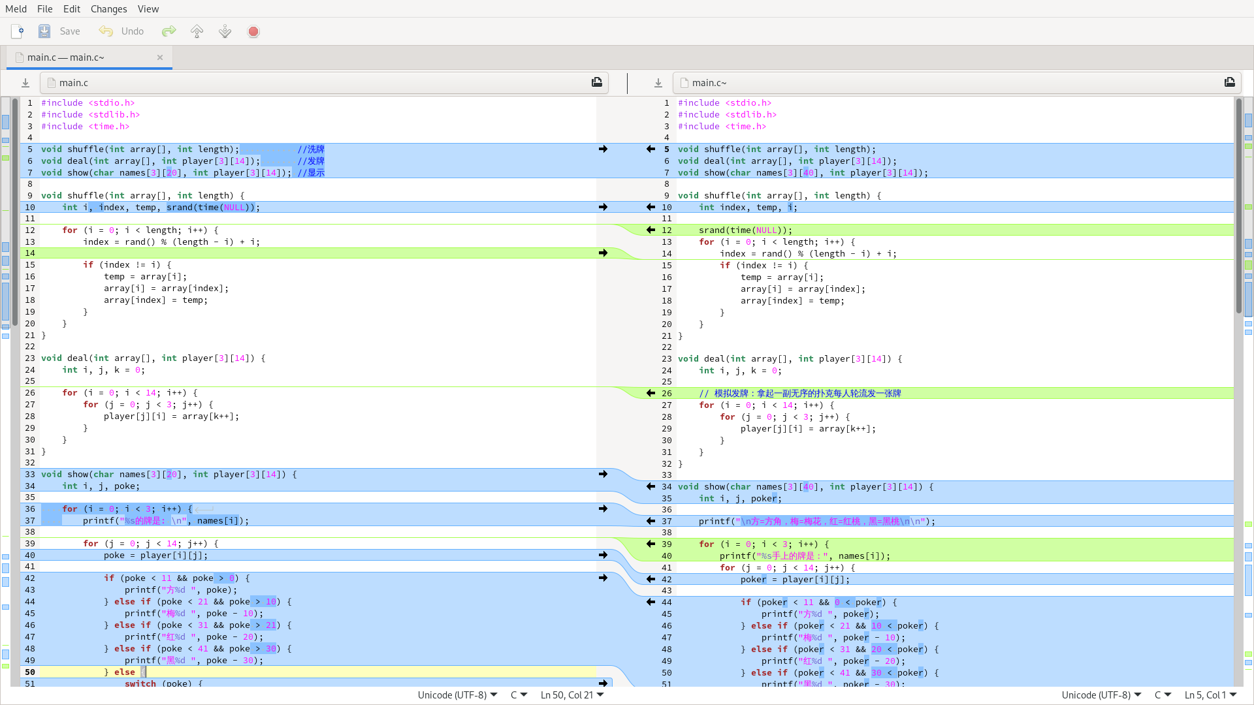Viewport: 1254px width, 705px height.
Task: Click line number 50 in left pane
Action: click(30, 672)
